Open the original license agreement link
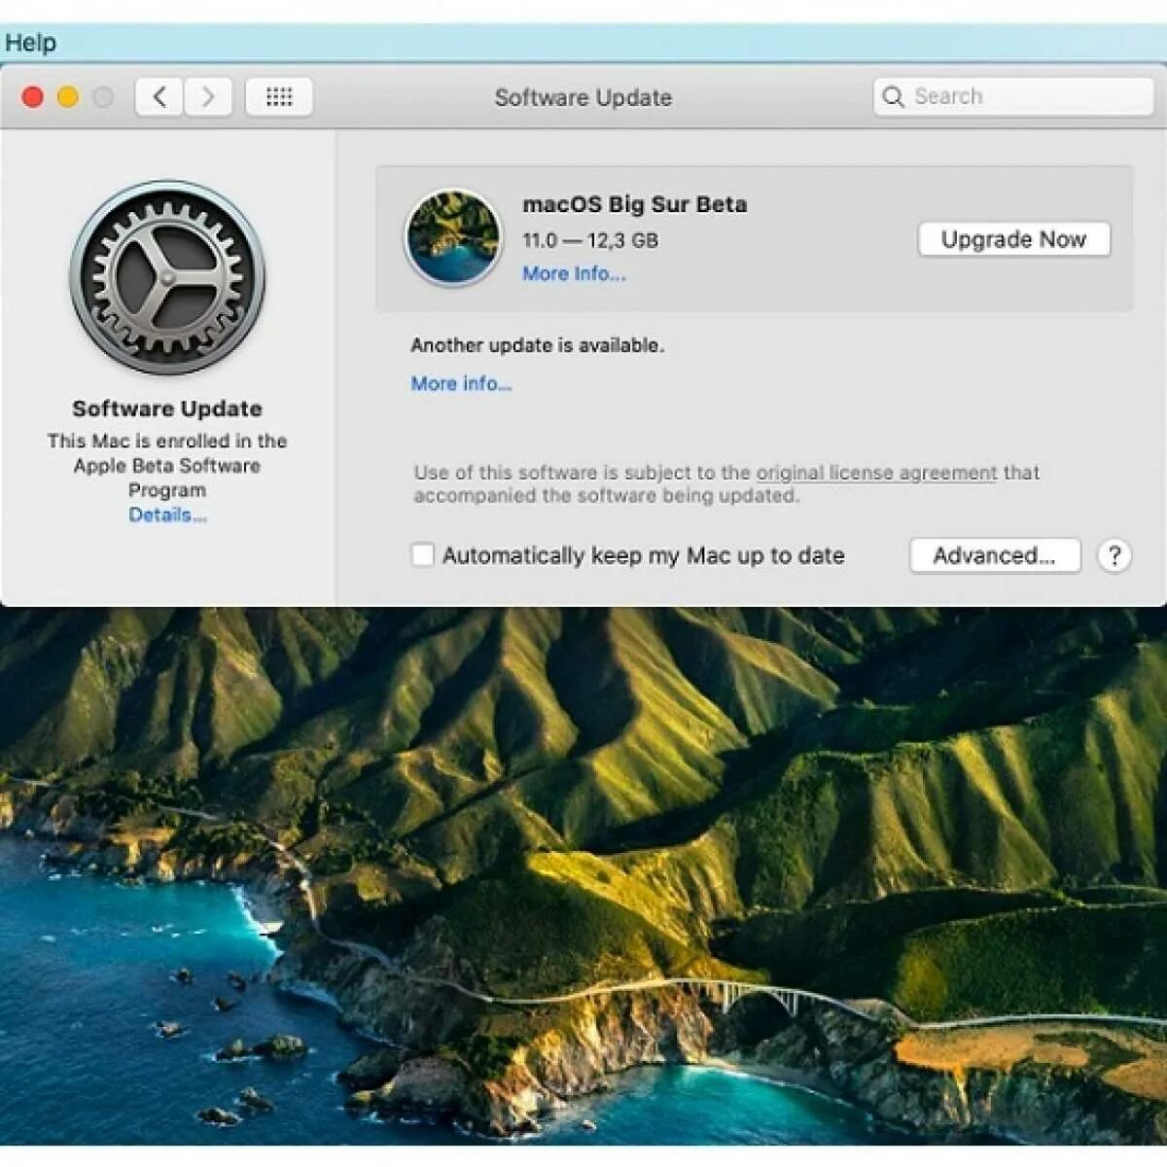 pyautogui.click(x=876, y=473)
